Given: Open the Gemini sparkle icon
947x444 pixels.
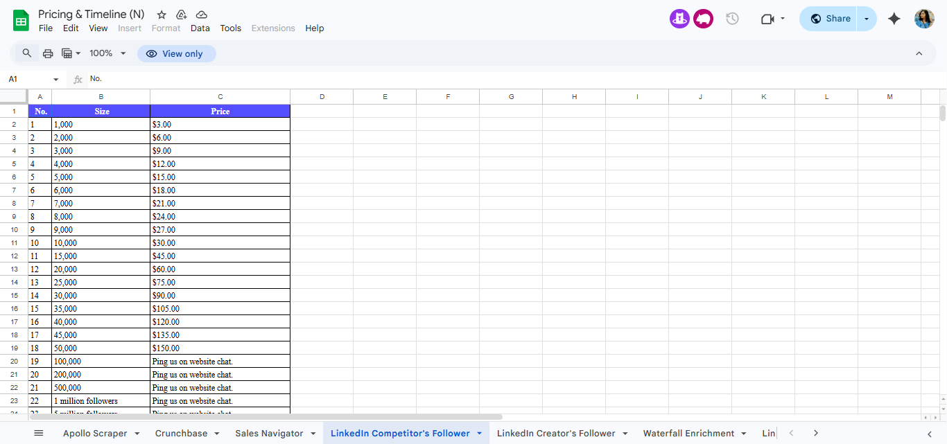Looking at the screenshot, I should coord(894,19).
